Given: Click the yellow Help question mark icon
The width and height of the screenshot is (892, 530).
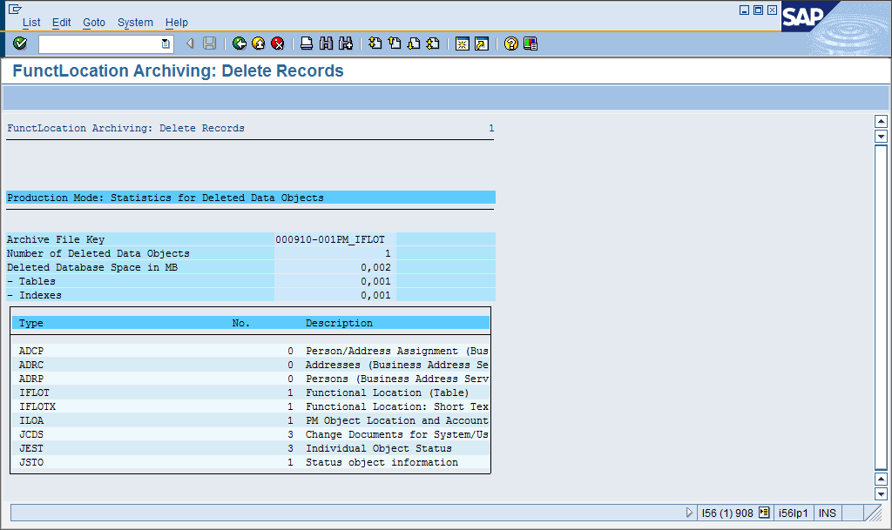Looking at the screenshot, I should pyautogui.click(x=510, y=44).
